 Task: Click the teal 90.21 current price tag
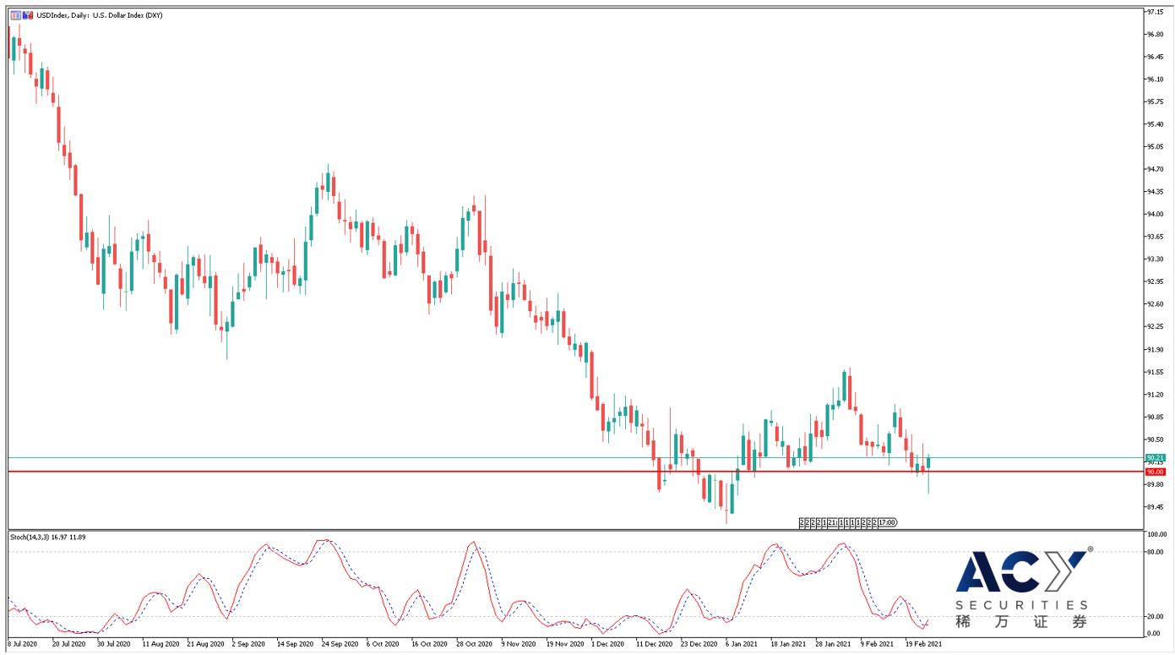[x=1155, y=457]
